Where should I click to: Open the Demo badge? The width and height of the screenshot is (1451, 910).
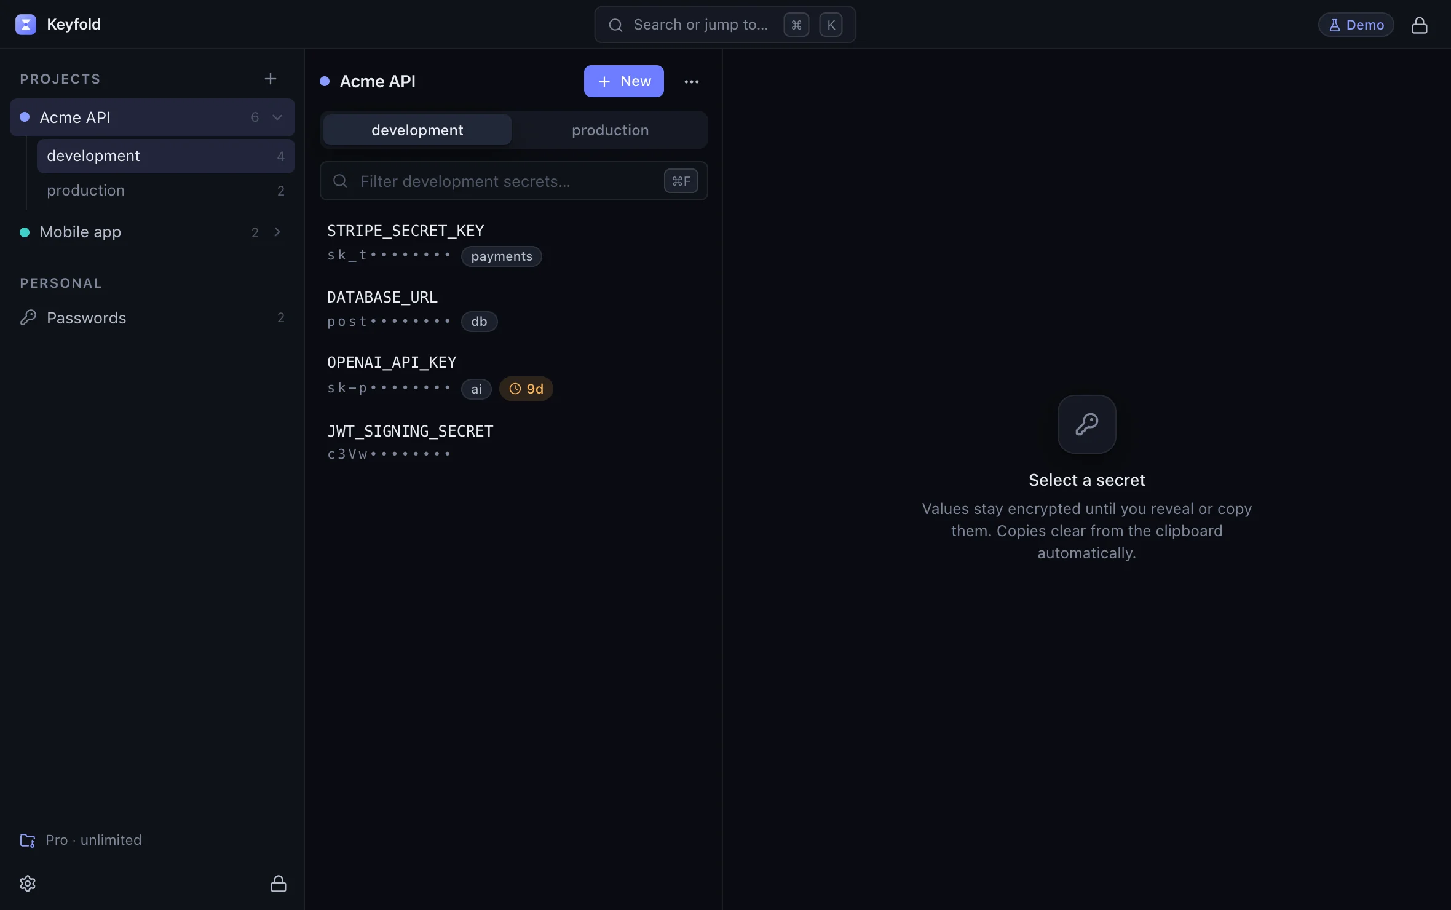(x=1356, y=25)
